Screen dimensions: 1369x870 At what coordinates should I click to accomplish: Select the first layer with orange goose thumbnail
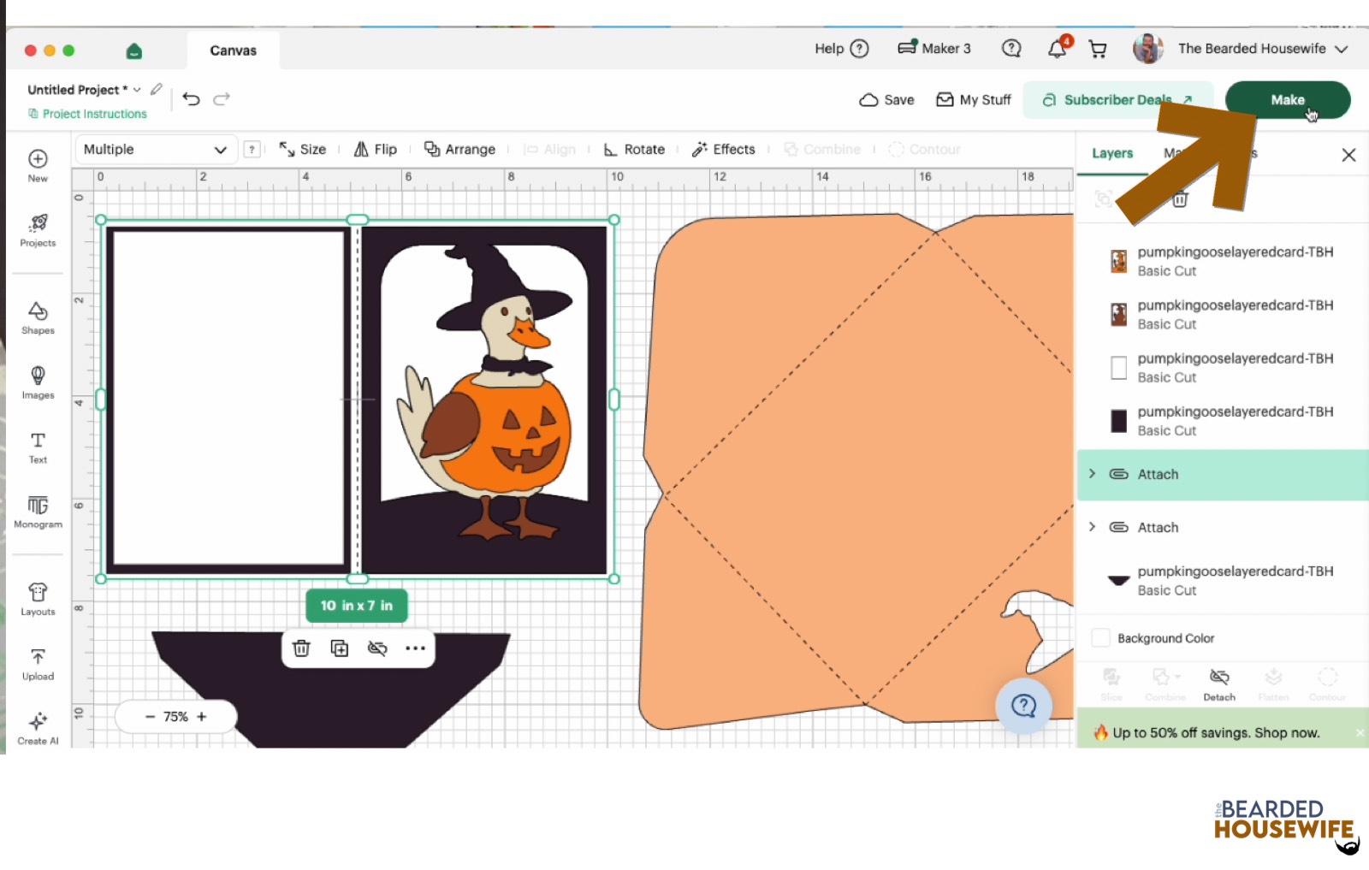[1223, 261]
